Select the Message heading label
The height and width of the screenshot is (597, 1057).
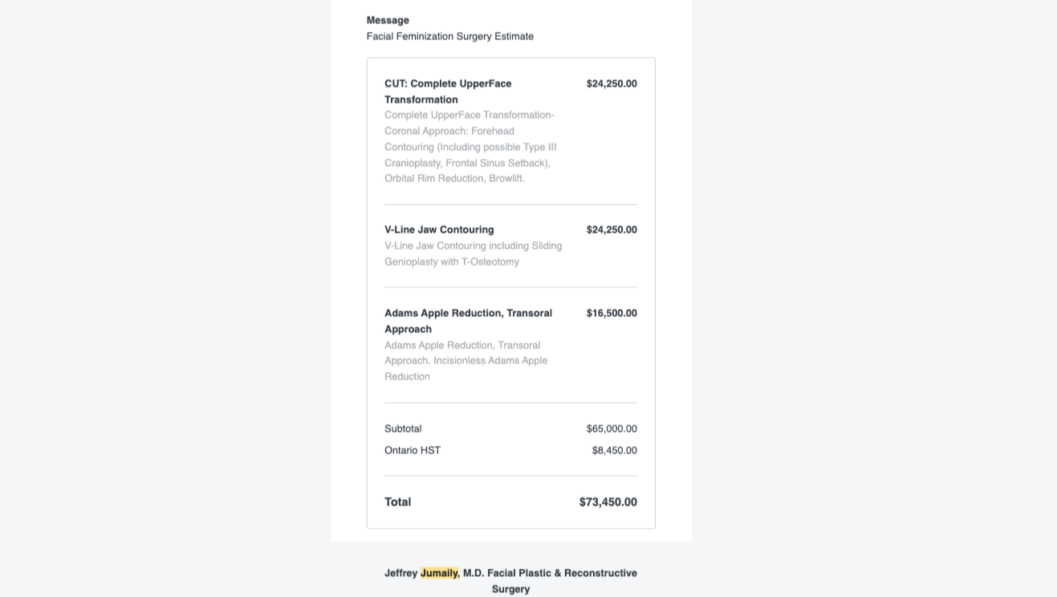click(x=388, y=20)
